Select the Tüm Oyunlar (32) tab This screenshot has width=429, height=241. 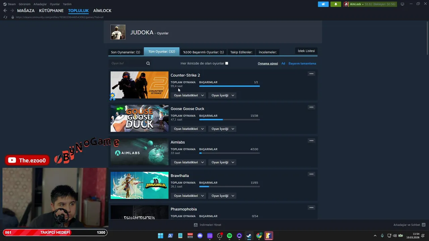point(162,52)
